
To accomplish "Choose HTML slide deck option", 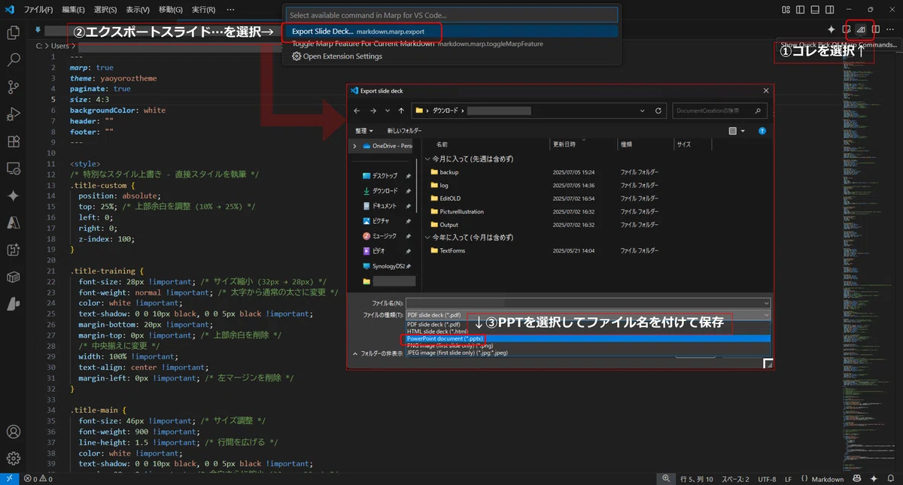I will pyautogui.click(x=588, y=331).
